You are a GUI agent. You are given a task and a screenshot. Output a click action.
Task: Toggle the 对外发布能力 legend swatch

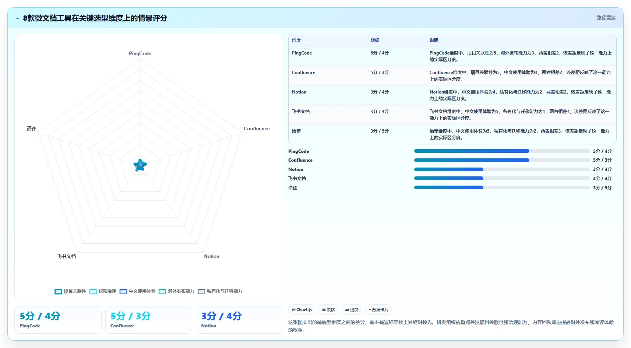[x=162, y=292]
